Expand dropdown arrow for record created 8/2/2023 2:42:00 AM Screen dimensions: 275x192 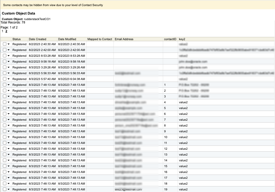8,50
